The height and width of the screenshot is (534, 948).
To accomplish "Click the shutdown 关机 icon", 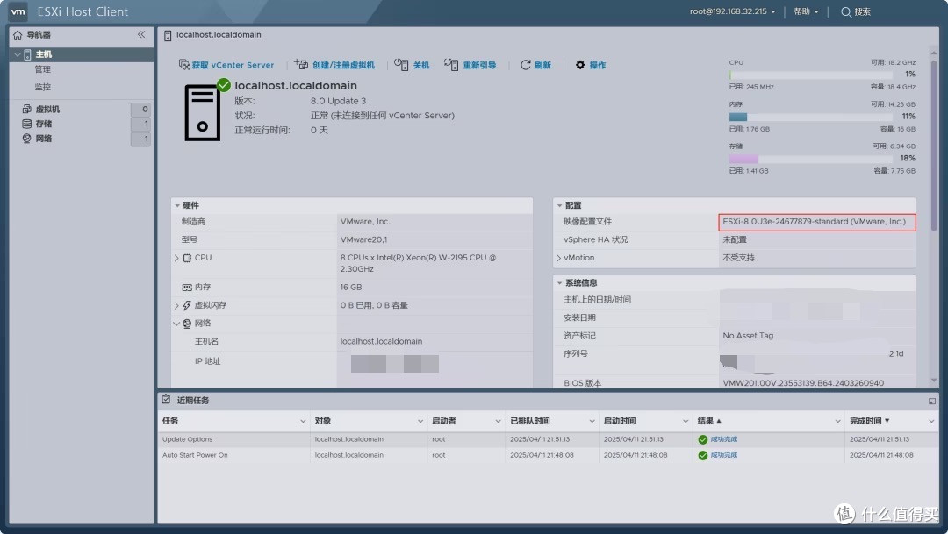I will 401,63.
